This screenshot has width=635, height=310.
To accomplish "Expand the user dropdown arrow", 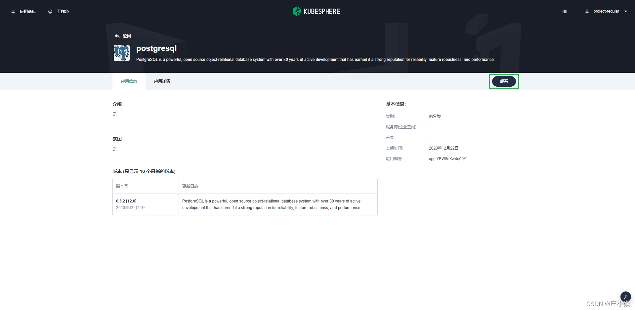I will coord(626,11).
